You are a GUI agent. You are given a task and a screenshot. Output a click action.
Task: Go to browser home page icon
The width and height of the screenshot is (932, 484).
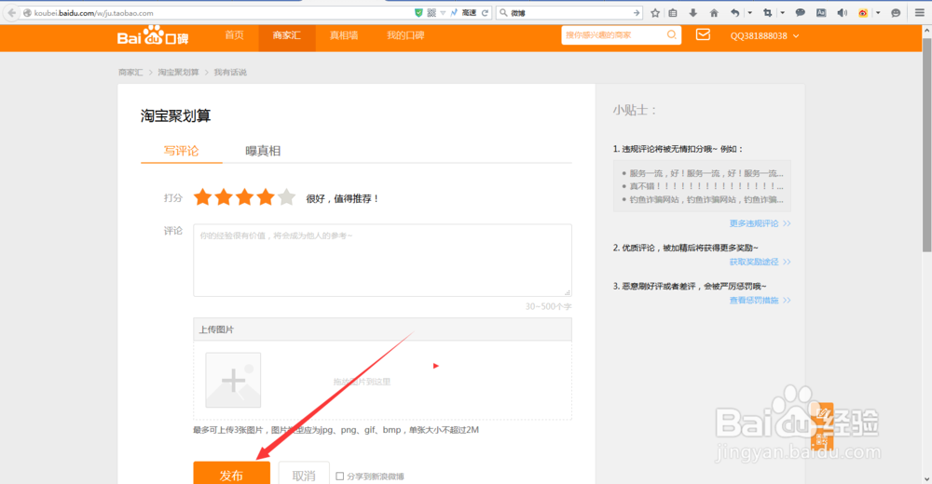click(714, 12)
